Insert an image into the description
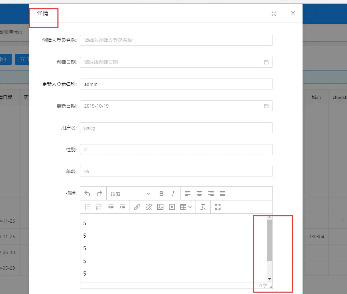This screenshot has width=347, height=294. (x=160, y=207)
